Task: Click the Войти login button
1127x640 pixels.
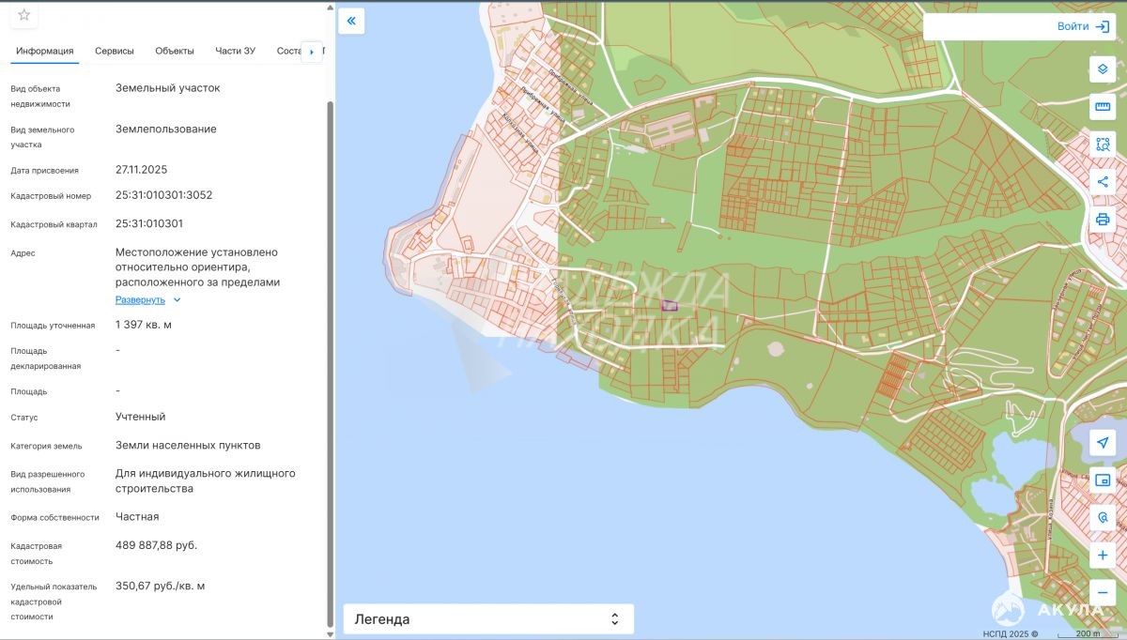Action: point(1083,26)
